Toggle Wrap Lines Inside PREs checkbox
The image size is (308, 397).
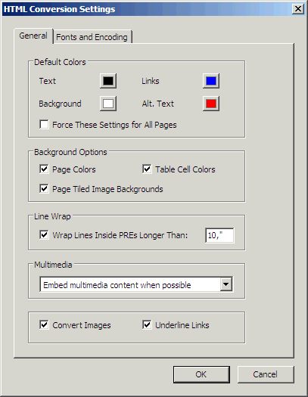(x=44, y=234)
